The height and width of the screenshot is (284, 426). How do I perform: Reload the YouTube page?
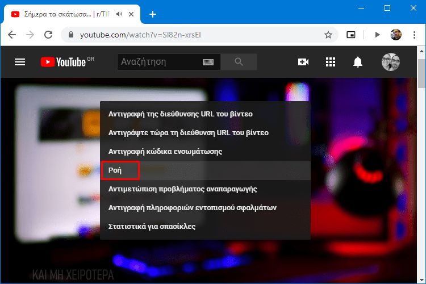pos(48,35)
